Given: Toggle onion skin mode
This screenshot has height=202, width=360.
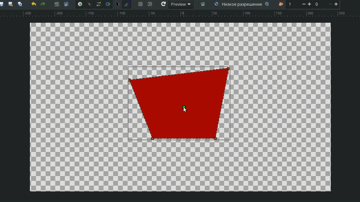Looking at the screenshot, I should [x=281, y=4].
